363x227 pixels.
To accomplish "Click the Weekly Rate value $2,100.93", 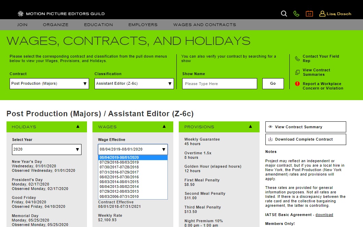I will tap(107, 220).
